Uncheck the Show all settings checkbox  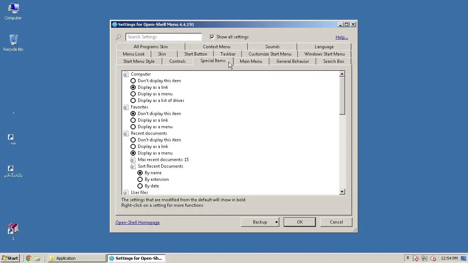[212, 37]
